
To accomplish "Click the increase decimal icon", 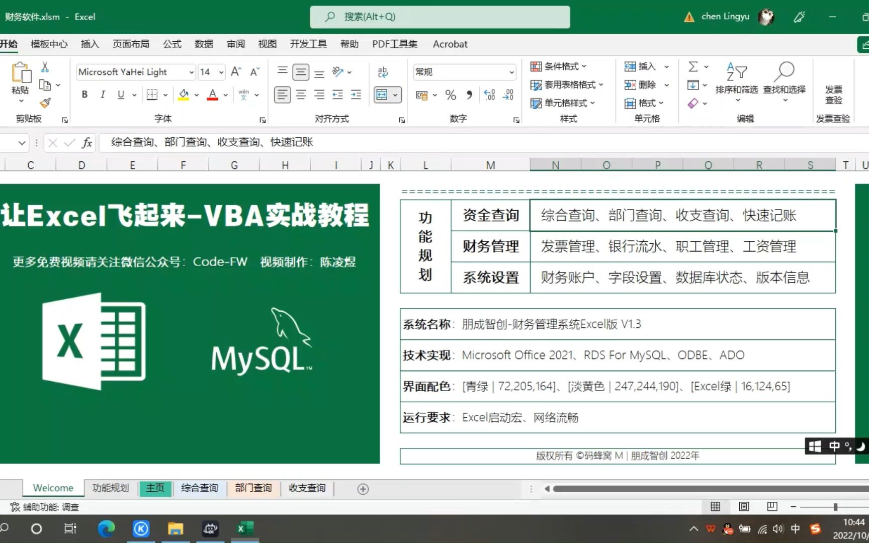I will pyautogui.click(x=489, y=95).
